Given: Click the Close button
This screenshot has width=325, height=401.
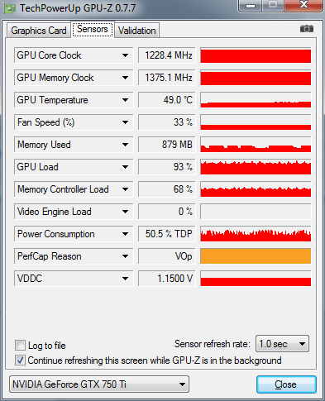Looking at the screenshot, I should [x=286, y=384].
